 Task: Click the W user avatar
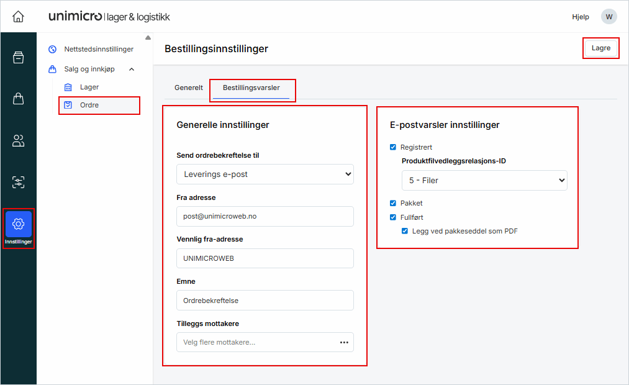coord(609,17)
